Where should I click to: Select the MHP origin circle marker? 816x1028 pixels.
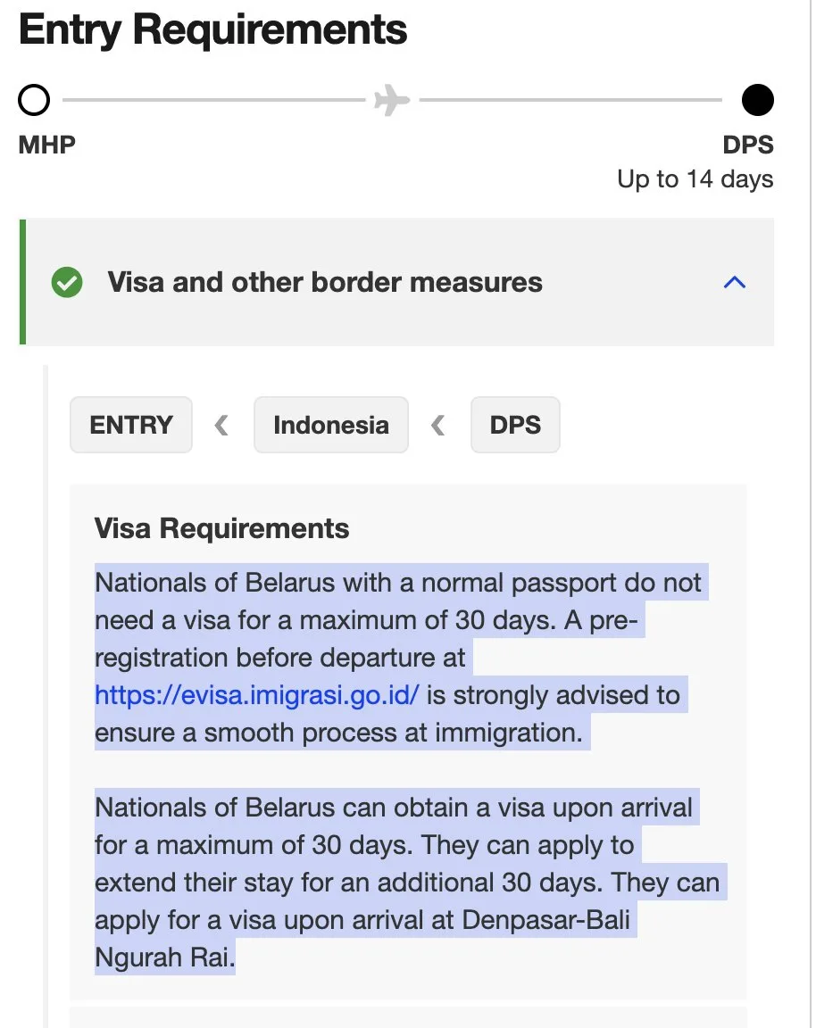coord(34,100)
